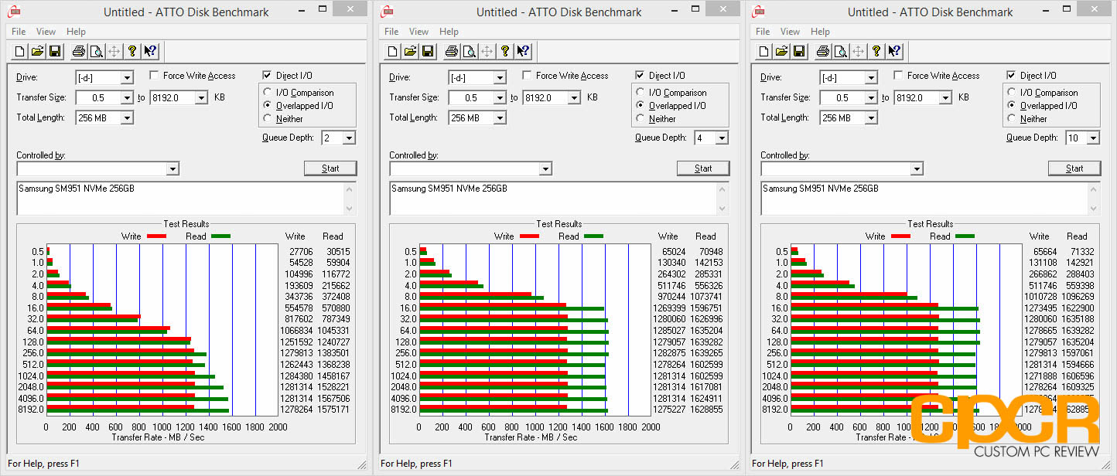Screen dimensions: 1117x476
Task: Open File menu in queue depth 2 window
Action: 19,32
